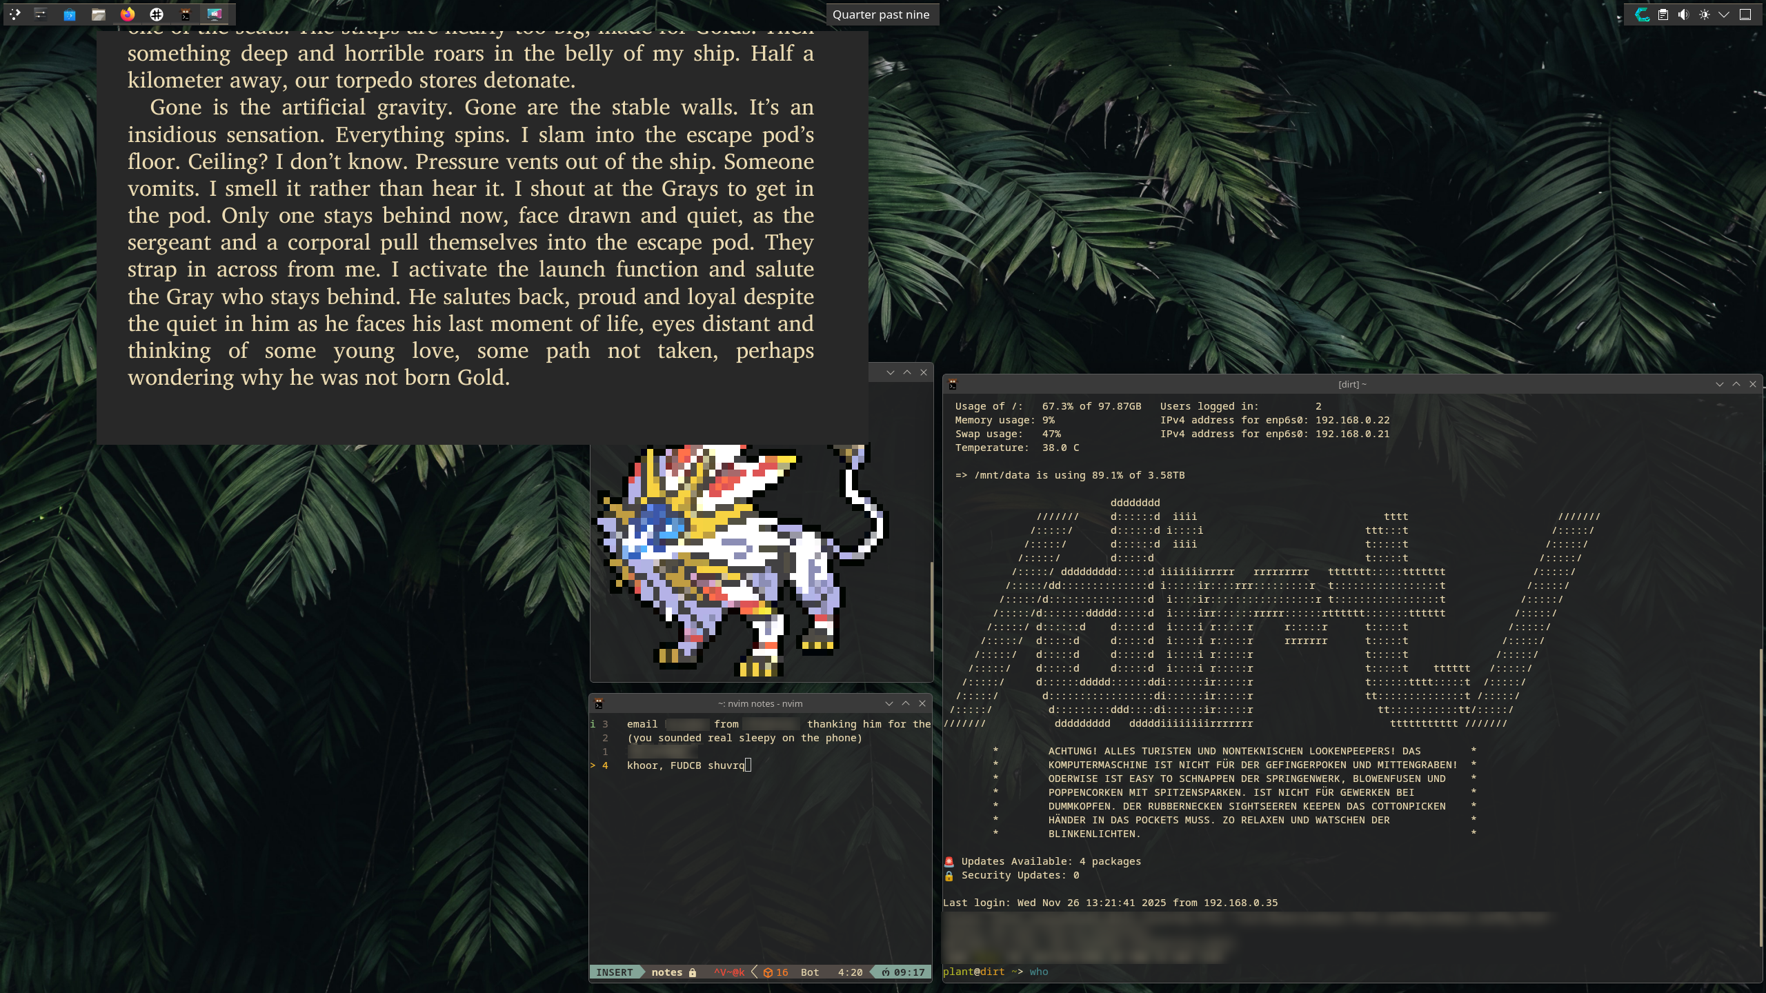Screen dimensions: 1766x993
Task: Toggle show desktop at panel end
Action: click(x=1745, y=14)
